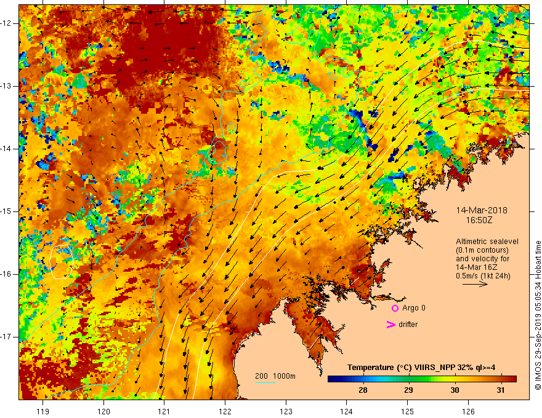Click the 'drifter' legend label
The image size is (542, 418).
tap(408, 325)
